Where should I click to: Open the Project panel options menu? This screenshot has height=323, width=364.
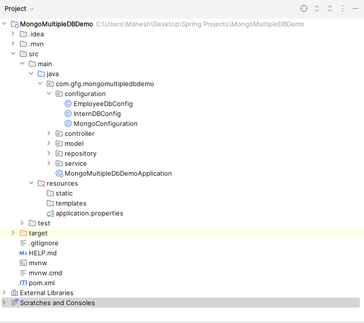coord(343,8)
